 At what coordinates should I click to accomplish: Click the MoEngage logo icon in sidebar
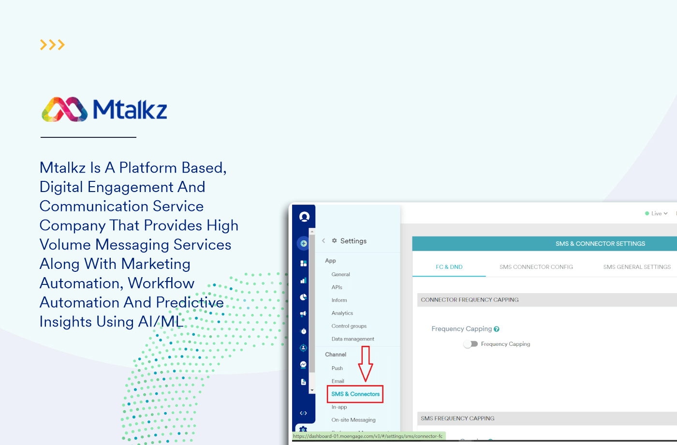(304, 217)
